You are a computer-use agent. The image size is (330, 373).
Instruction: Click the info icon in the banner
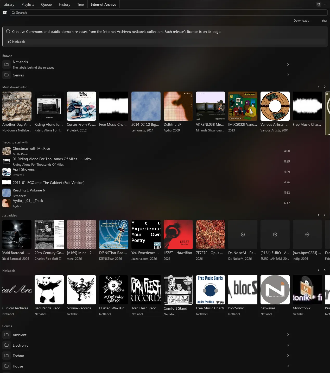[x=8, y=32]
